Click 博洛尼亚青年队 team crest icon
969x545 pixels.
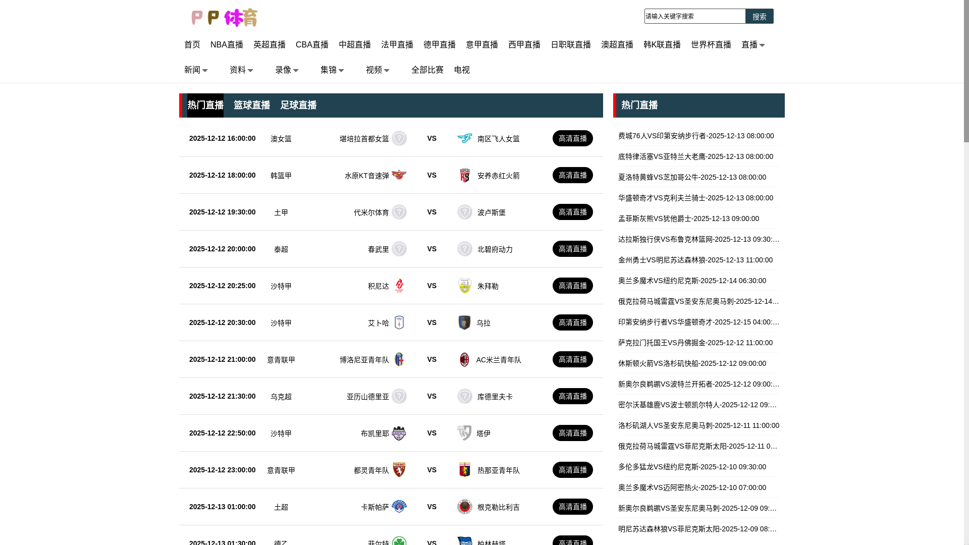click(399, 359)
